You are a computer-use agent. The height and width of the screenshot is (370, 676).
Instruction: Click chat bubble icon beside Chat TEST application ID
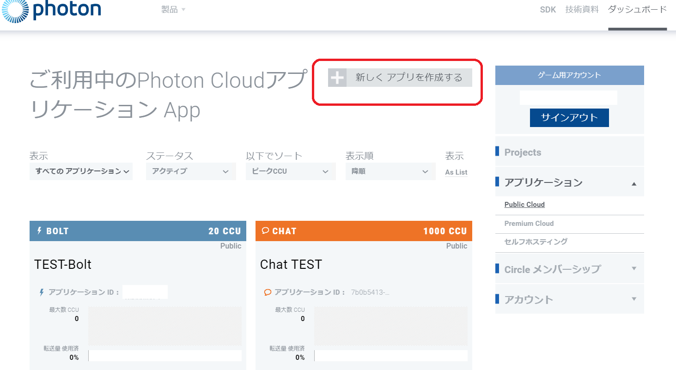(x=268, y=292)
